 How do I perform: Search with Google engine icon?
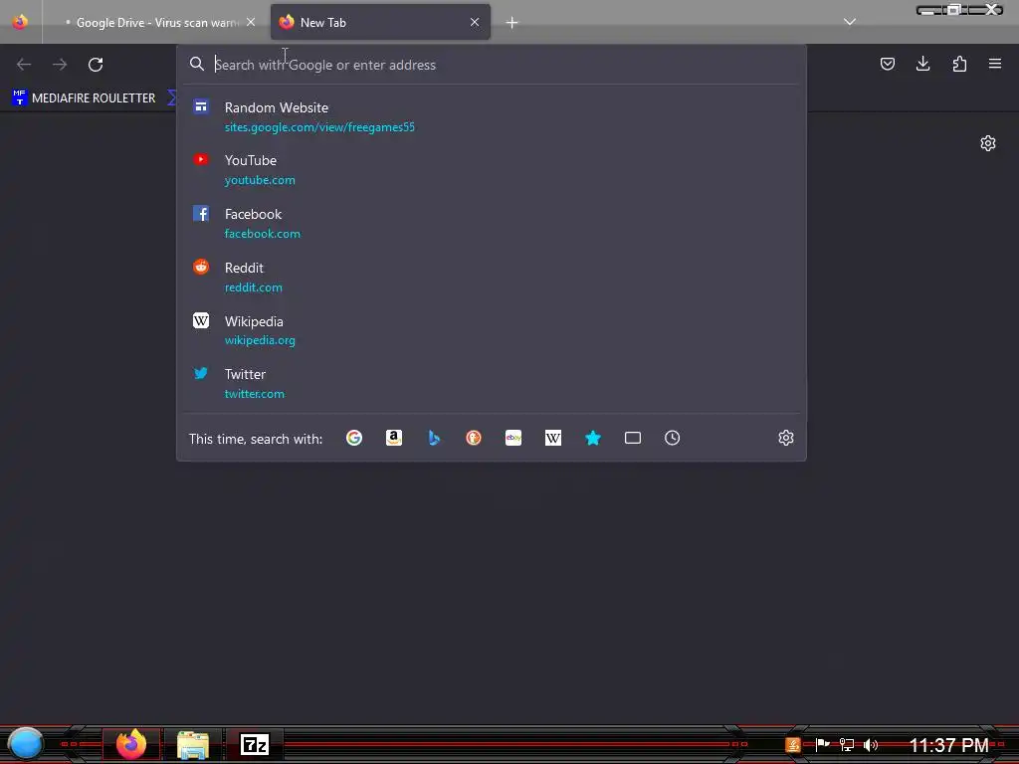(354, 438)
